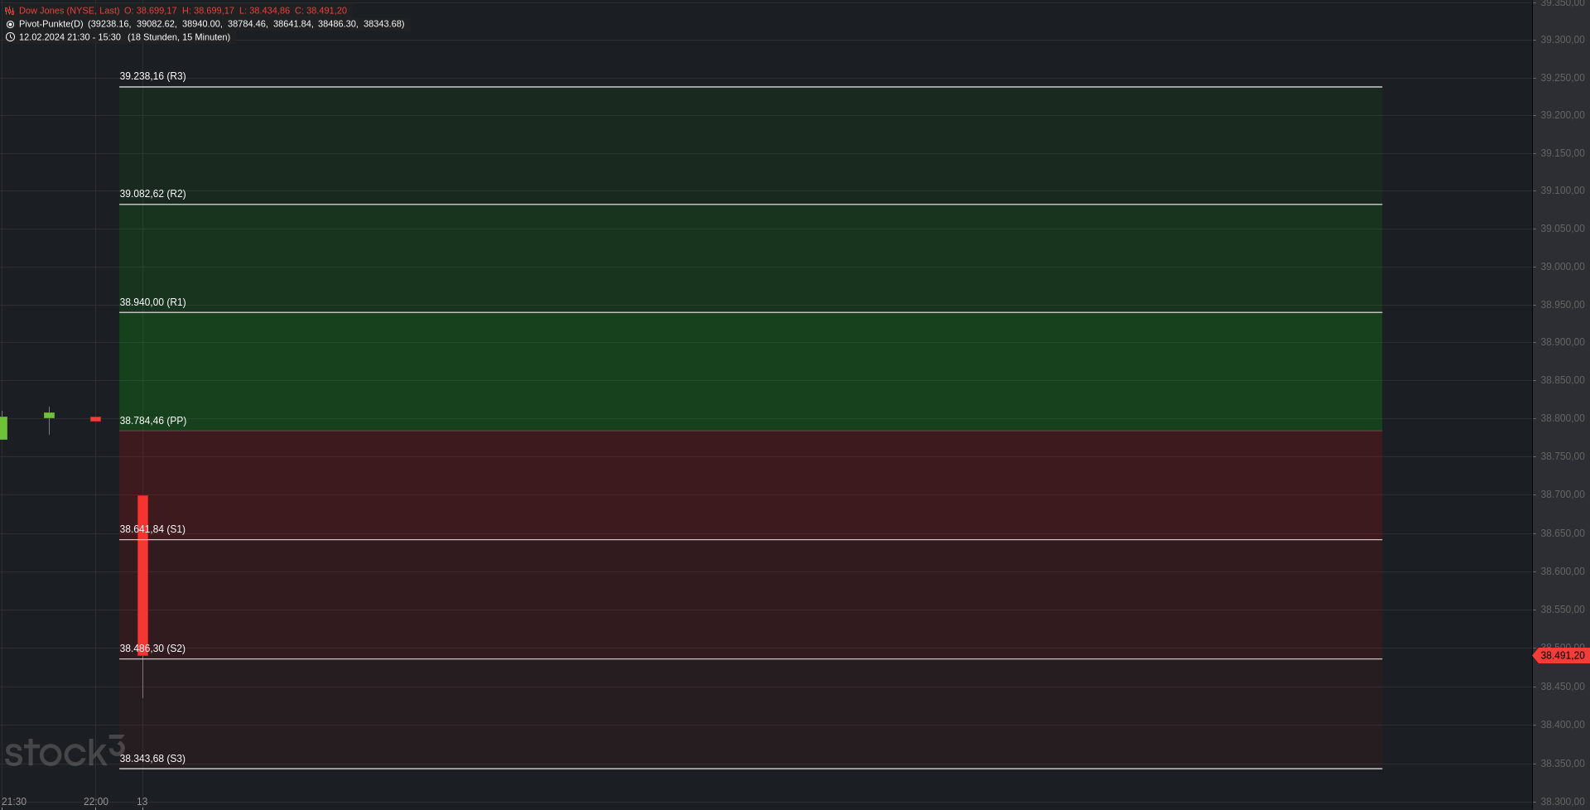The height and width of the screenshot is (810, 1590).
Task: Click the 38.940,00 (R1) resistance label
Action: pos(152,302)
